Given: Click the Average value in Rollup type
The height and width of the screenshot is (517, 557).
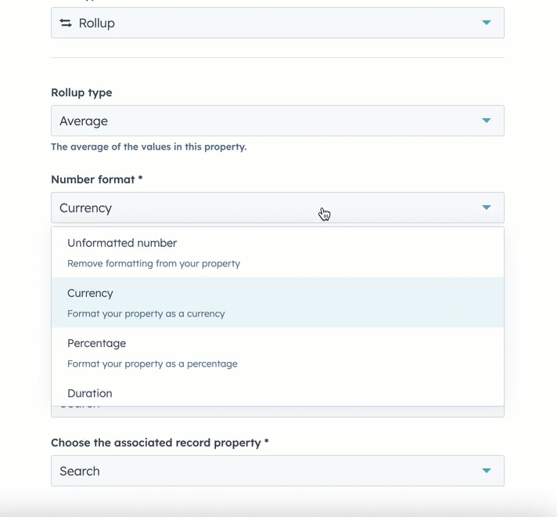Looking at the screenshot, I should click(84, 121).
